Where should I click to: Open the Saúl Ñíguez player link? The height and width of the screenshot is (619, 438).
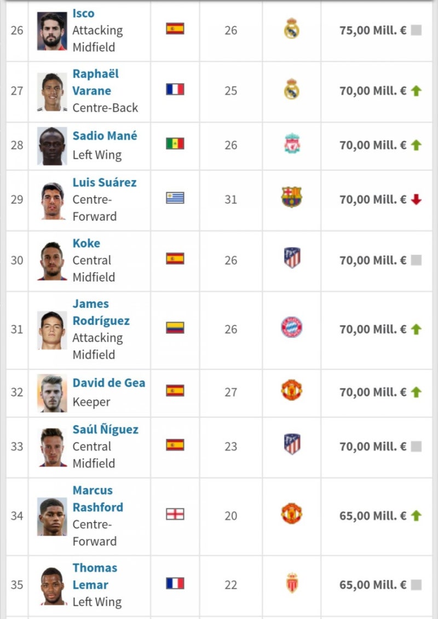coord(105,429)
